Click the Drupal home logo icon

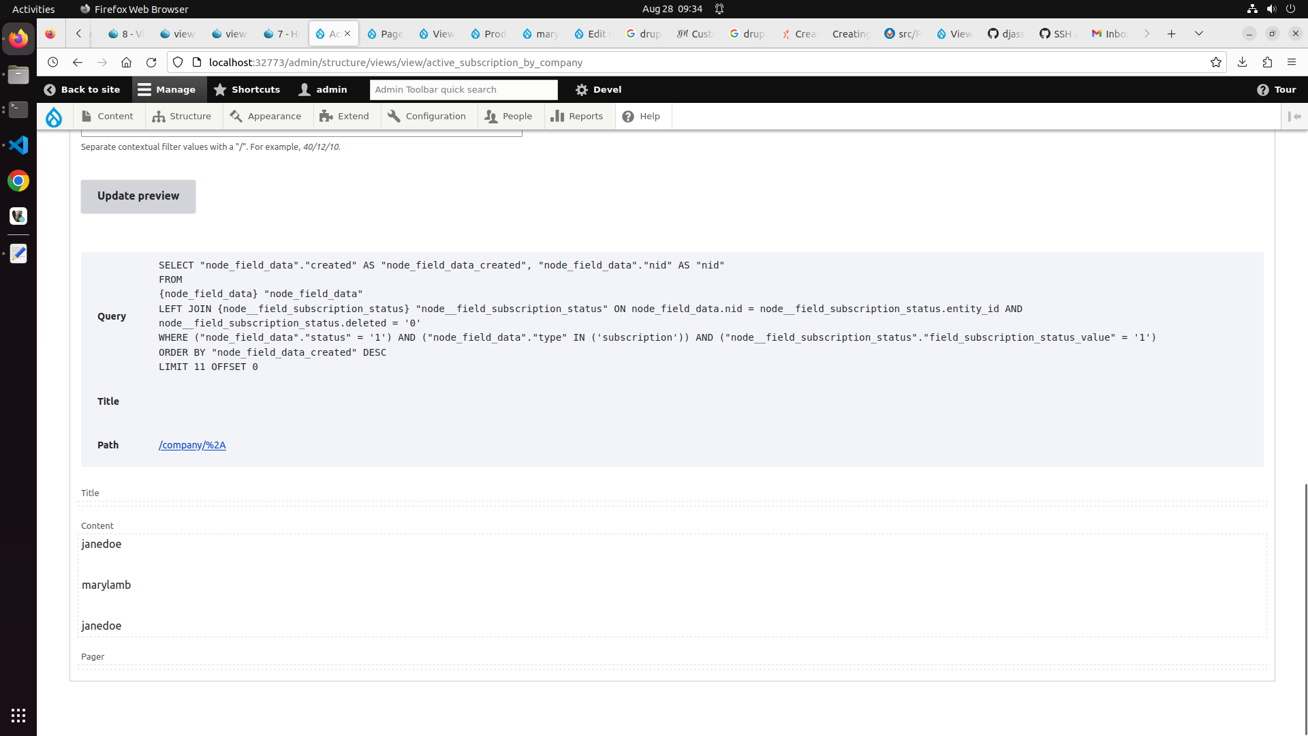pos(54,117)
